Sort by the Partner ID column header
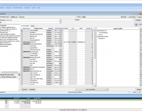 click(x=89, y=28)
